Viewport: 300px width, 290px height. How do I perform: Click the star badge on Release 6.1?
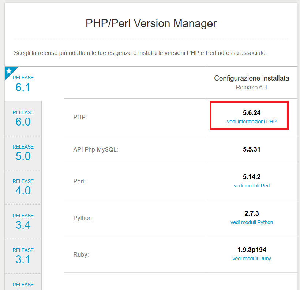click(9, 71)
